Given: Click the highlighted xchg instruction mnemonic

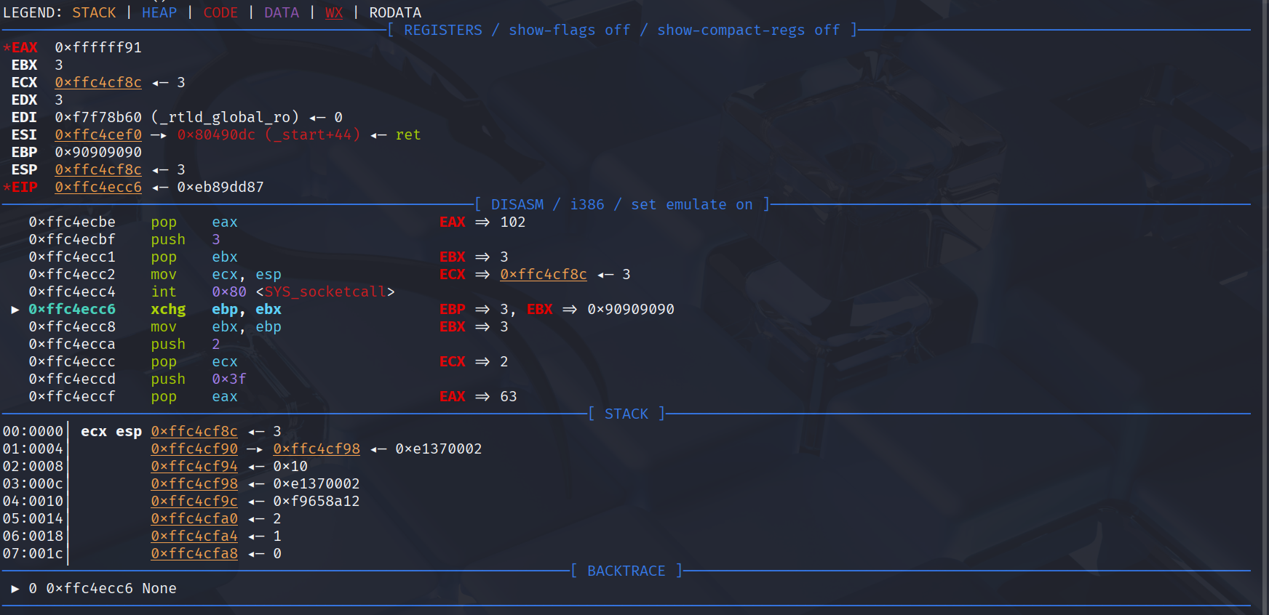Looking at the screenshot, I should tap(168, 310).
